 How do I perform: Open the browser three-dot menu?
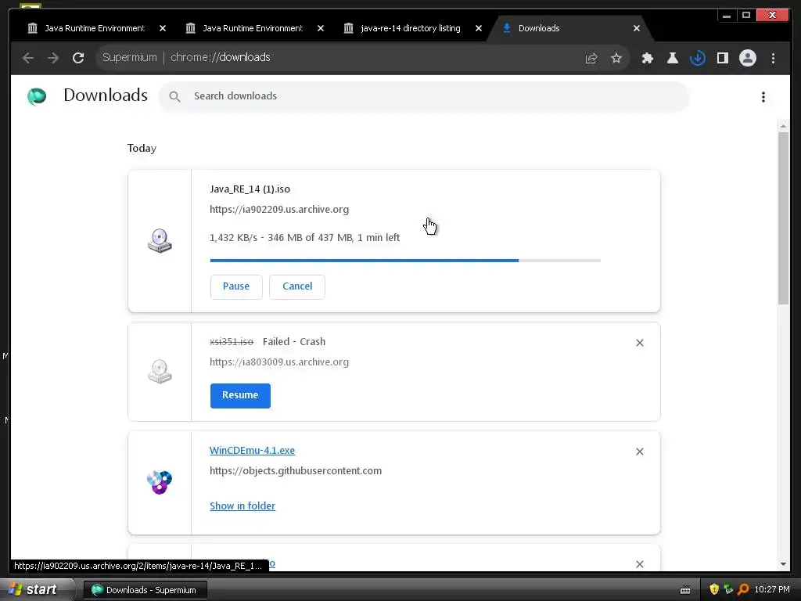[x=773, y=58]
